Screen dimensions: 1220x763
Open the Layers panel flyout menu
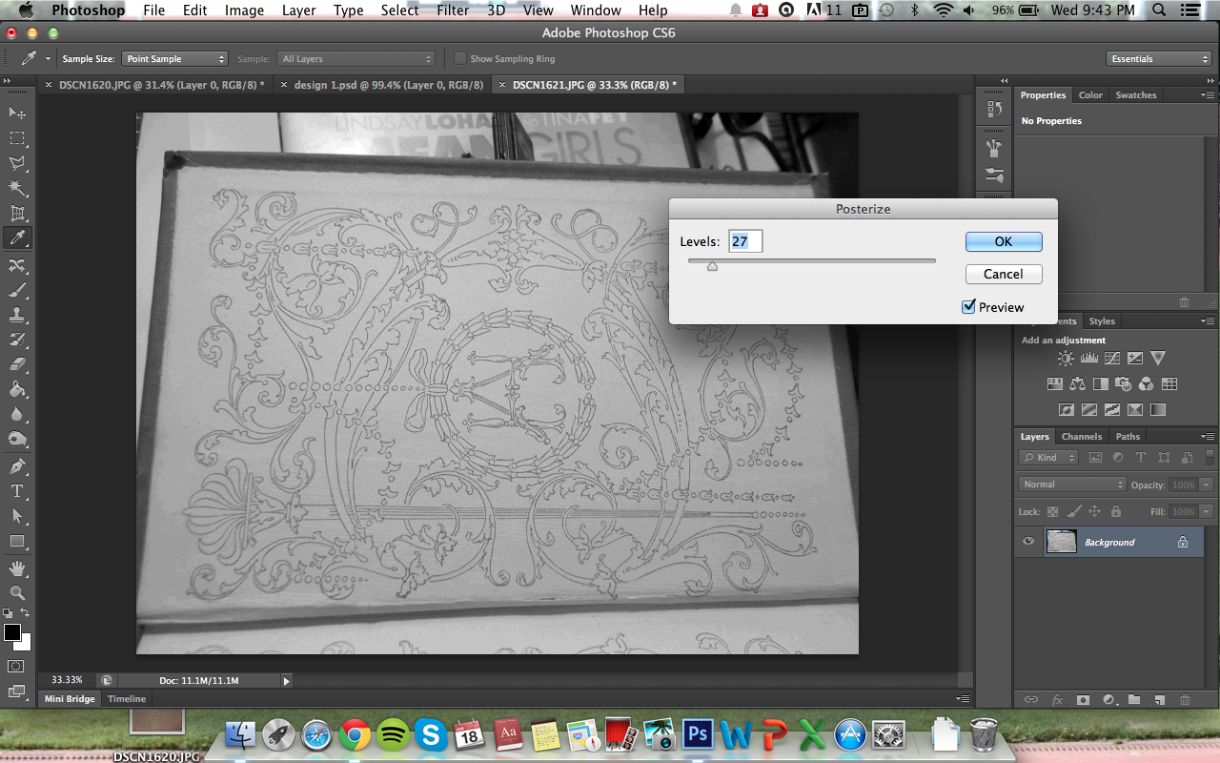point(1210,437)
